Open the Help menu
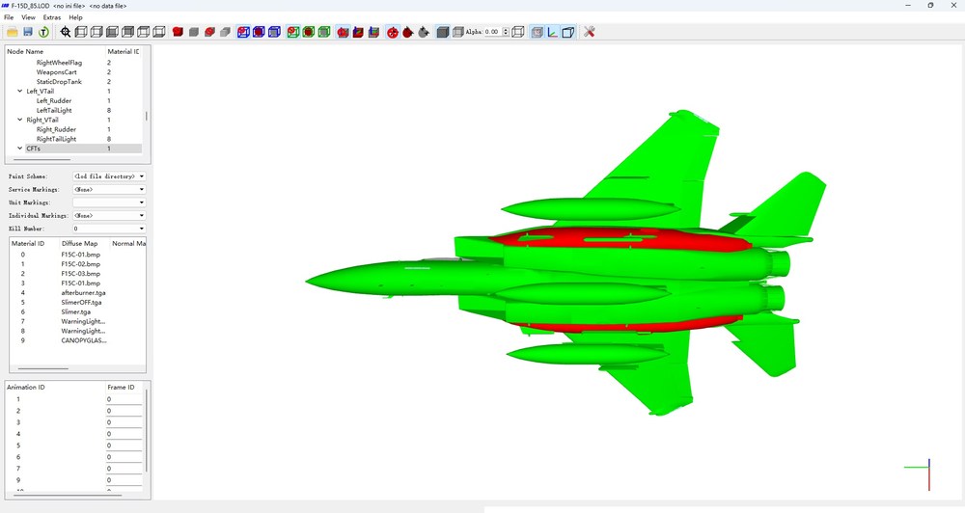This screenshot has height=513, width=965. [75, 17]
